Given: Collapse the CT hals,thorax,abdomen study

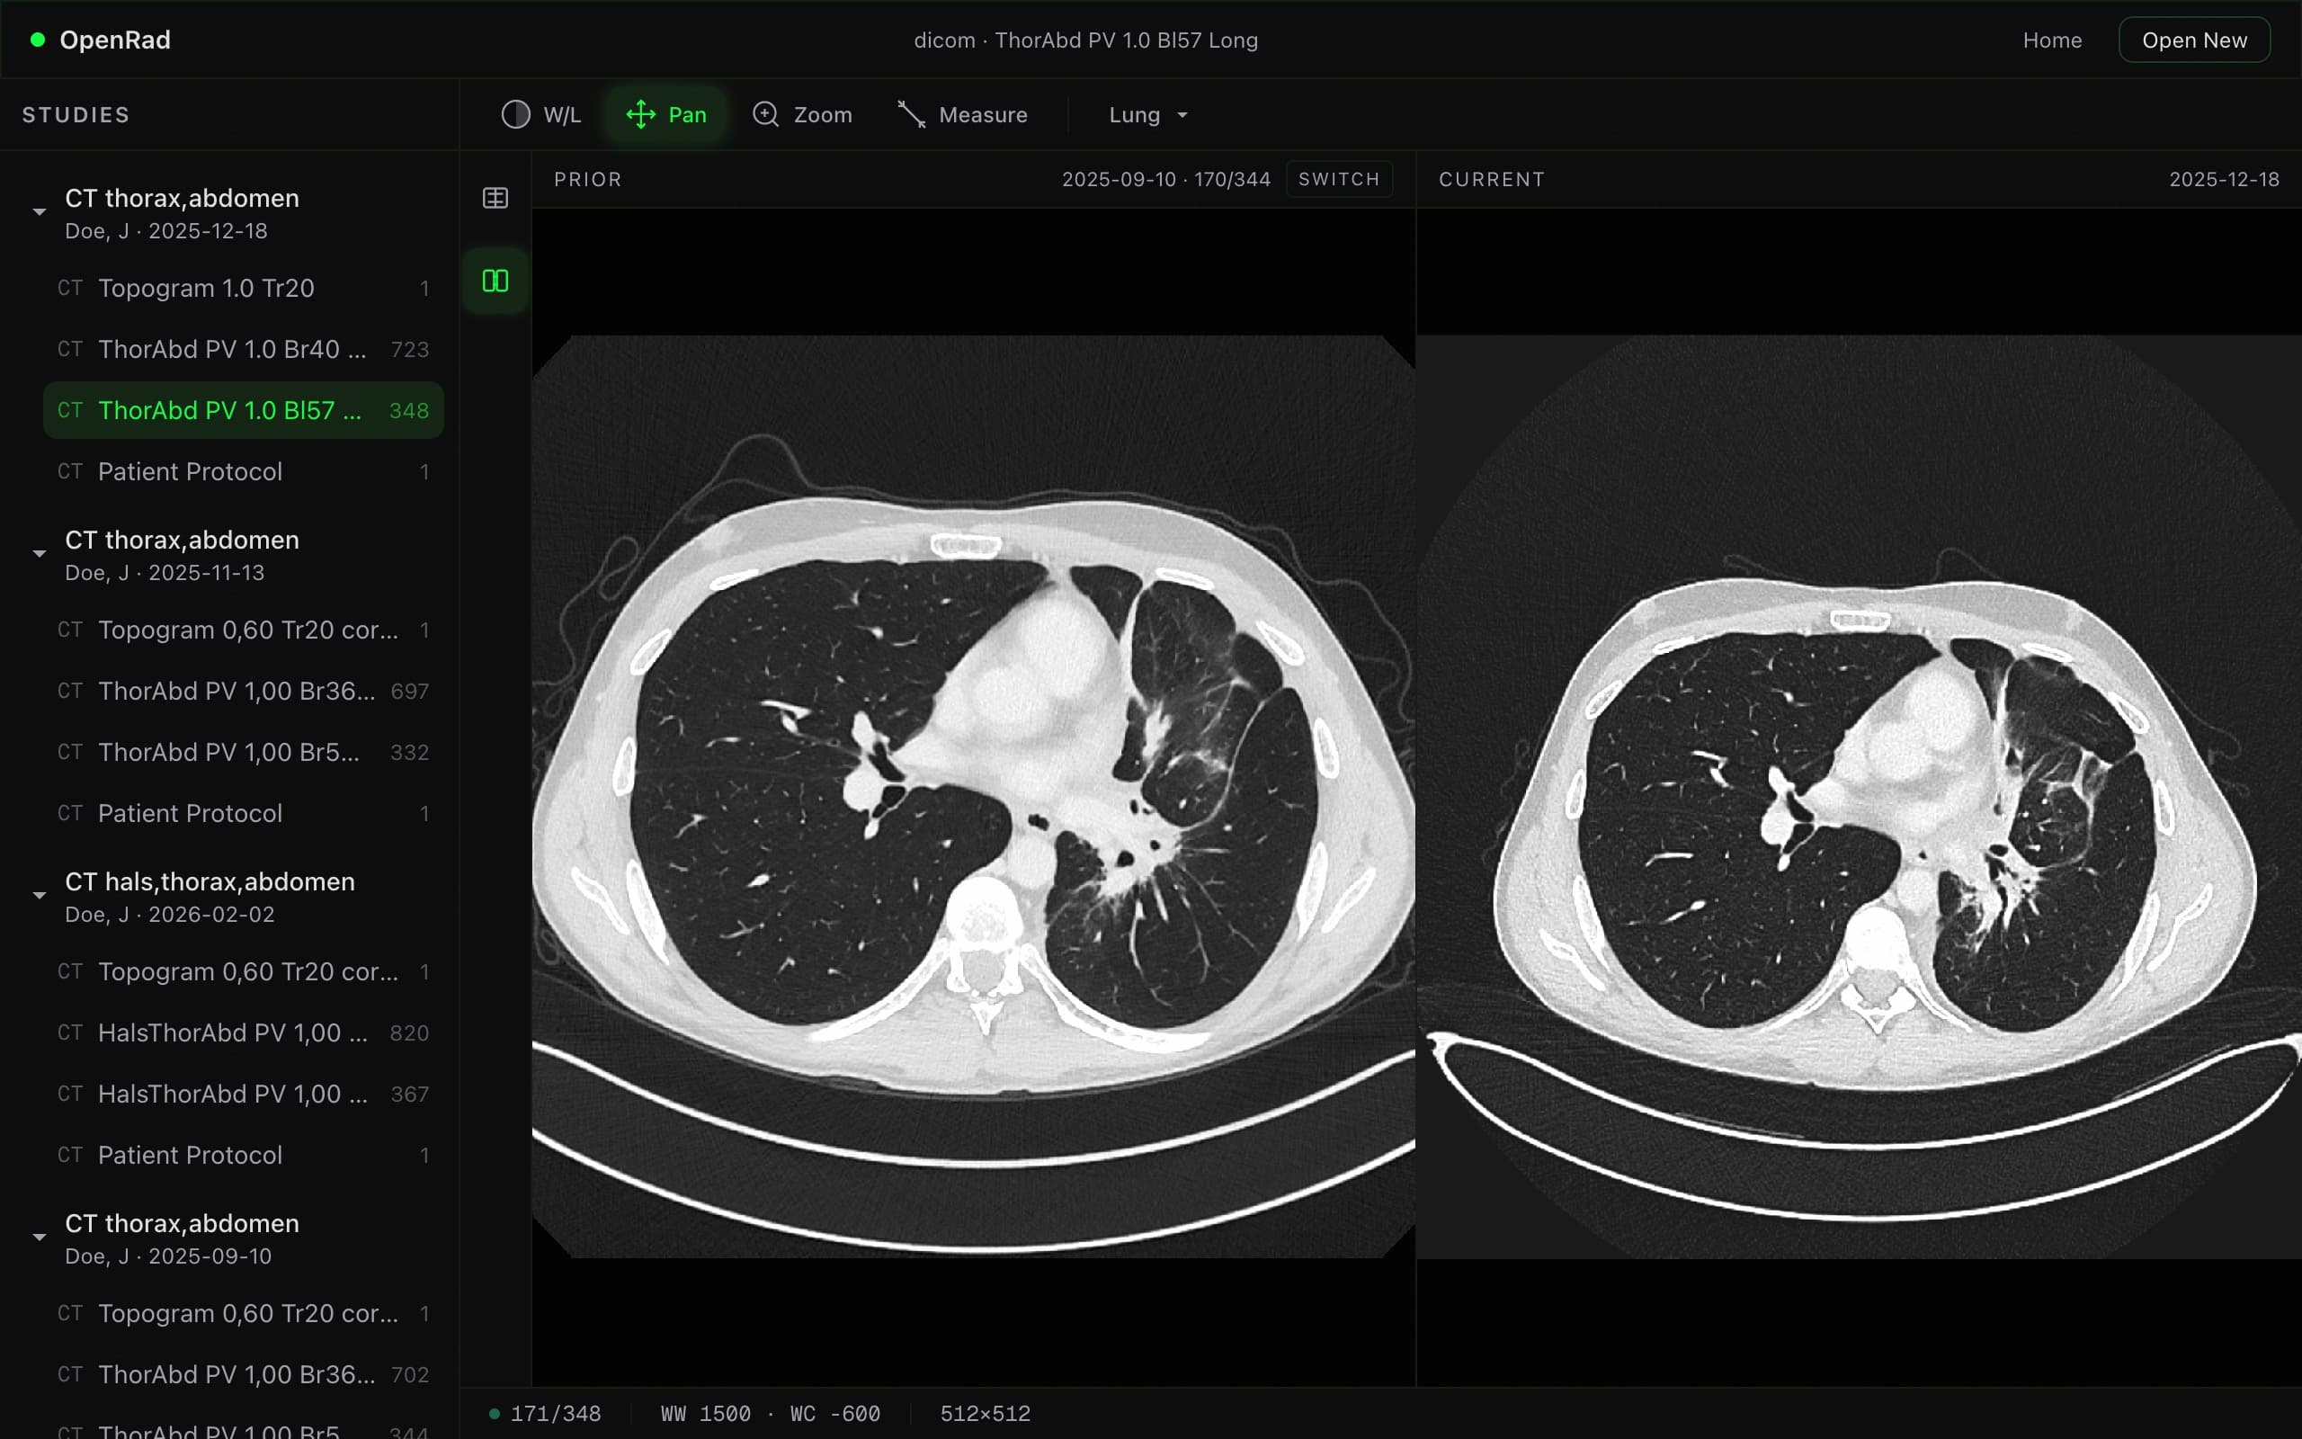Looking at the screenshot, I should coord(39,895).
